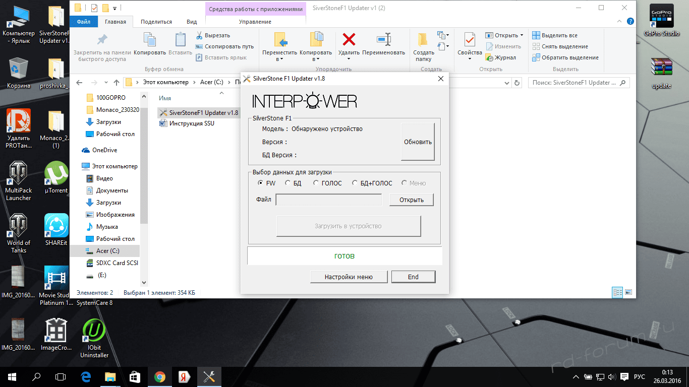Open Chrome from the taskbar
Screen dimensions: 689x387
(x=159, y=376)
